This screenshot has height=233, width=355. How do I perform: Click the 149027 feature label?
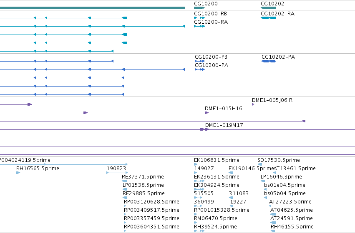pyautogui.click(x=204, y=169)
